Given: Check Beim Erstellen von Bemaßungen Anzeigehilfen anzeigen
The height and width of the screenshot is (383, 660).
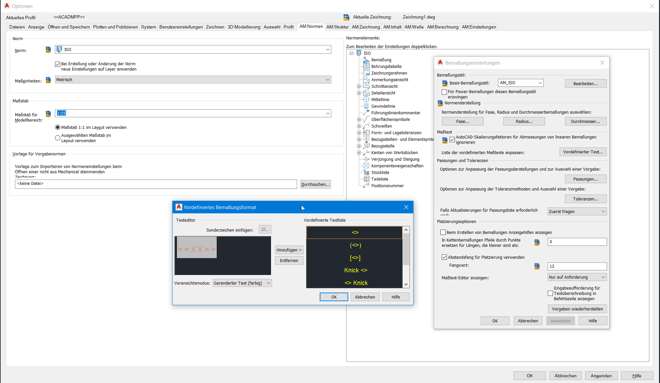Looking at the screenshot, I should (443, 232).
